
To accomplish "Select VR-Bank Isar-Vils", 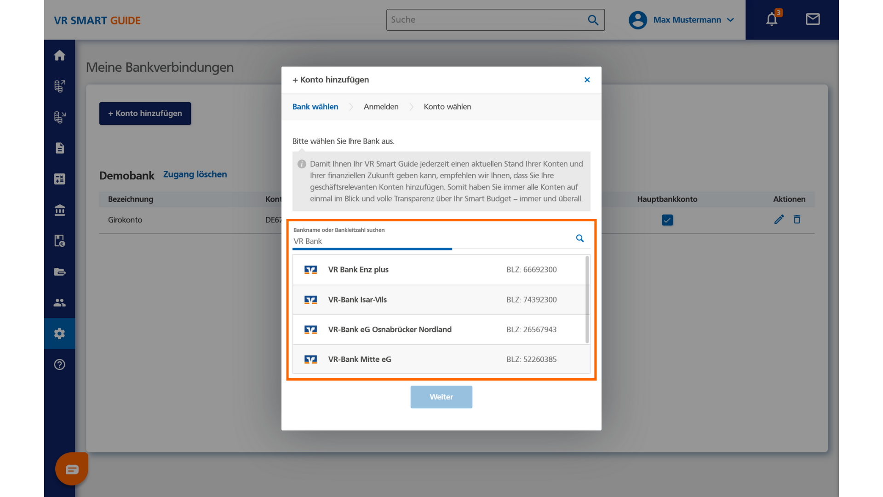I will tap(439, 300).
